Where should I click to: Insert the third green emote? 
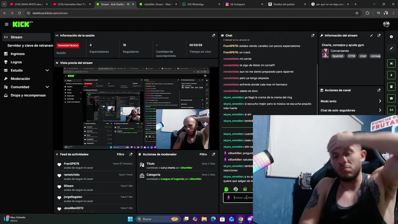point(245,189)
